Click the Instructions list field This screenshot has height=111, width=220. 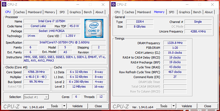(x=65, y=59)
